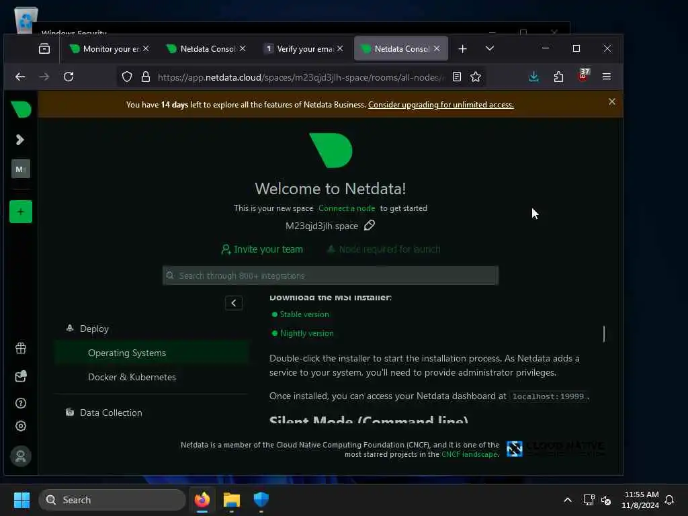Image resolution: width=688 pixels, height=516 pixels.
Task: Click Invite your team
Action: (x=262, y=249)
